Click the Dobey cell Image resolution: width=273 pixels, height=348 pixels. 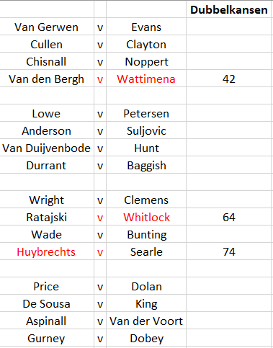point(146,338)
